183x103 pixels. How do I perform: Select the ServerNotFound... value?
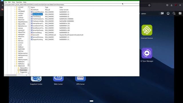(38, 30)
